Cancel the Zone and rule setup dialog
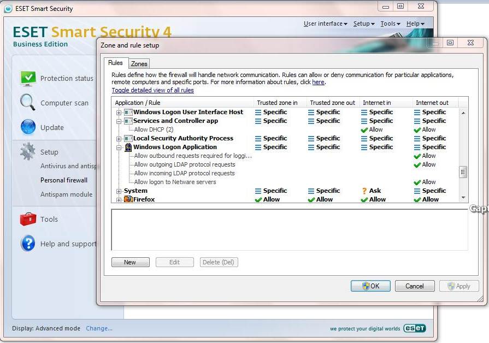This screenshot has height=343, width=489. [x=415, y=286]
